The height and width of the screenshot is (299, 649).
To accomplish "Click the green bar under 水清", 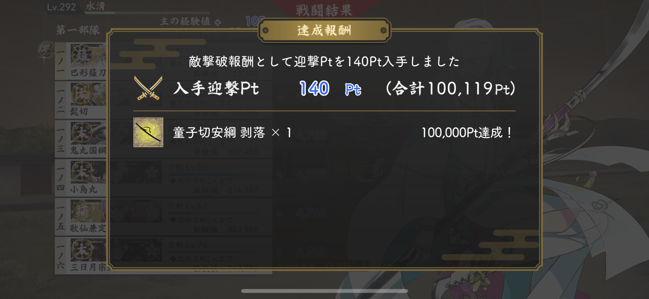I will point(100,13).
